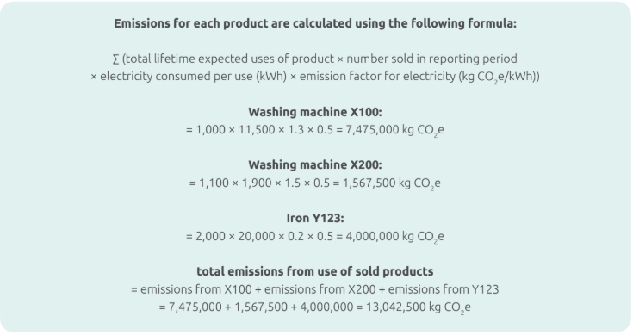Screen dimensions: 633x335
Task: Click 'electricity consumed per use (kWh)' text
Action: [x=194, y=77]
